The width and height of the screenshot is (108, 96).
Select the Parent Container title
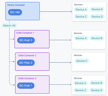point(16,5)
